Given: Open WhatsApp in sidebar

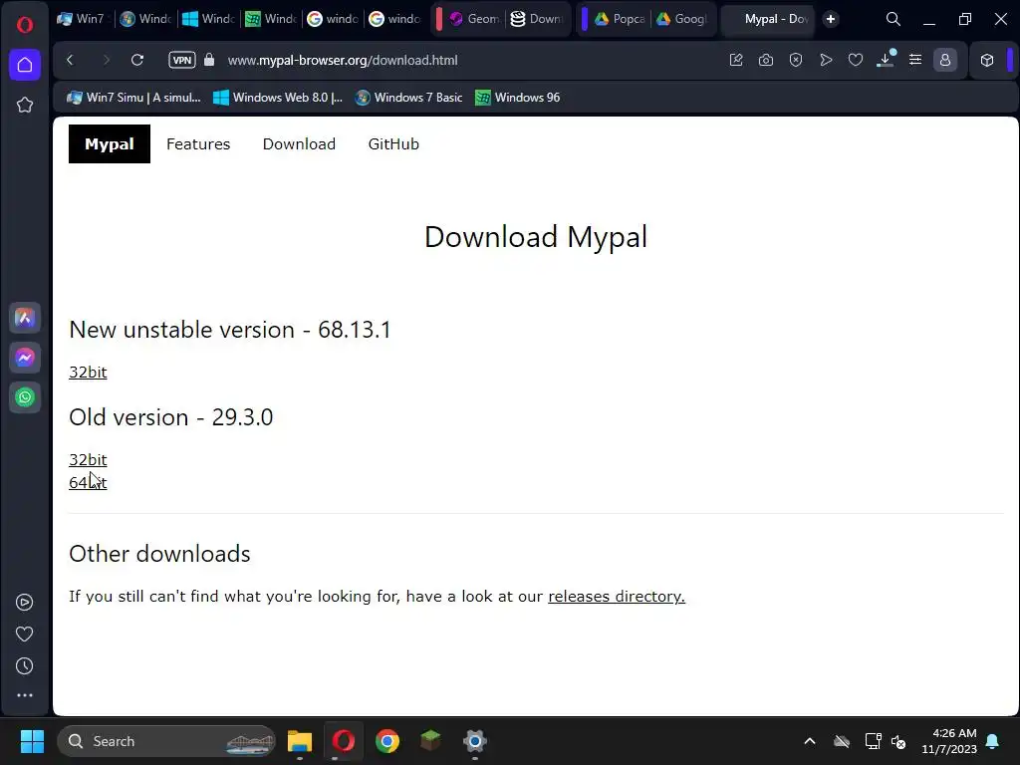Looking at the screenshot, I should [25, 397].
